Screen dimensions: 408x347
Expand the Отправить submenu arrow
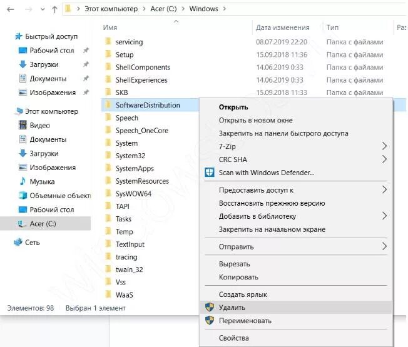coord(384,246)
